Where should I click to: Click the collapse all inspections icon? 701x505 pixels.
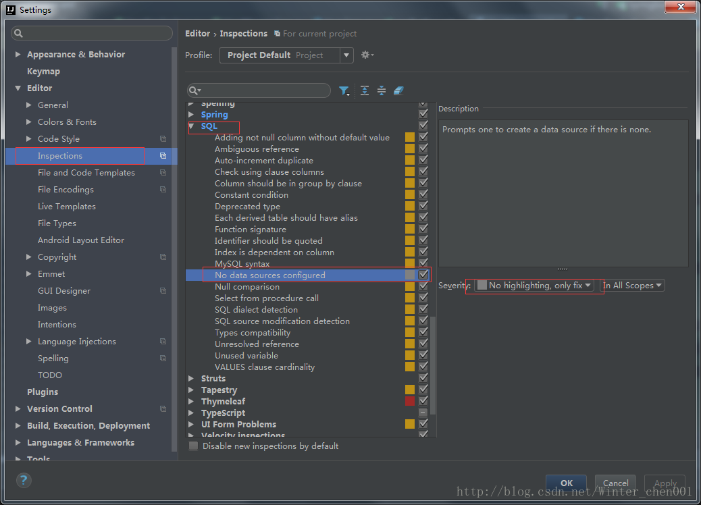coord(382,90)
